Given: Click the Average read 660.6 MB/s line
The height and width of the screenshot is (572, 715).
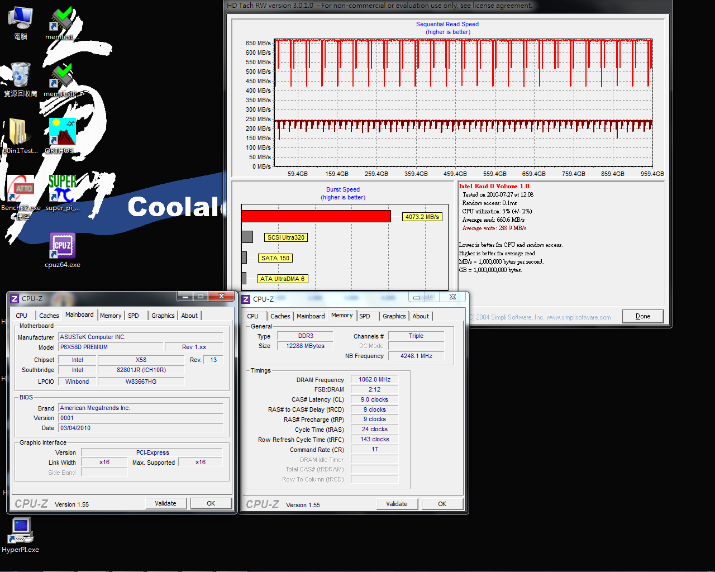Looking at the screenshot, I should point(493,220).
